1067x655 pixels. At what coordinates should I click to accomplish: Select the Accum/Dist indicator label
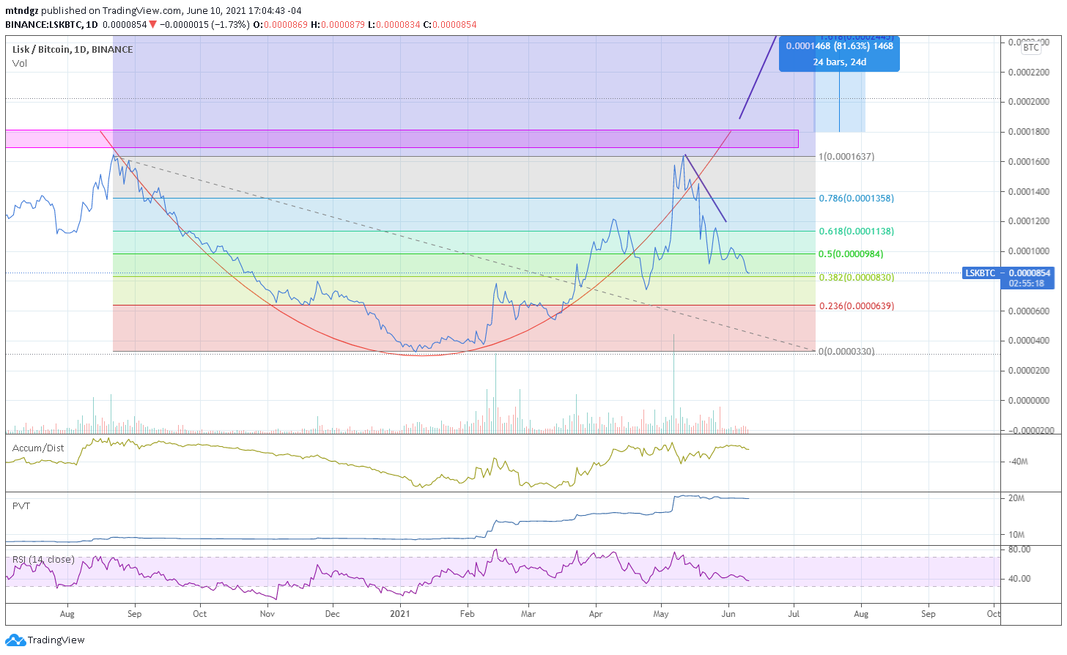38,448
